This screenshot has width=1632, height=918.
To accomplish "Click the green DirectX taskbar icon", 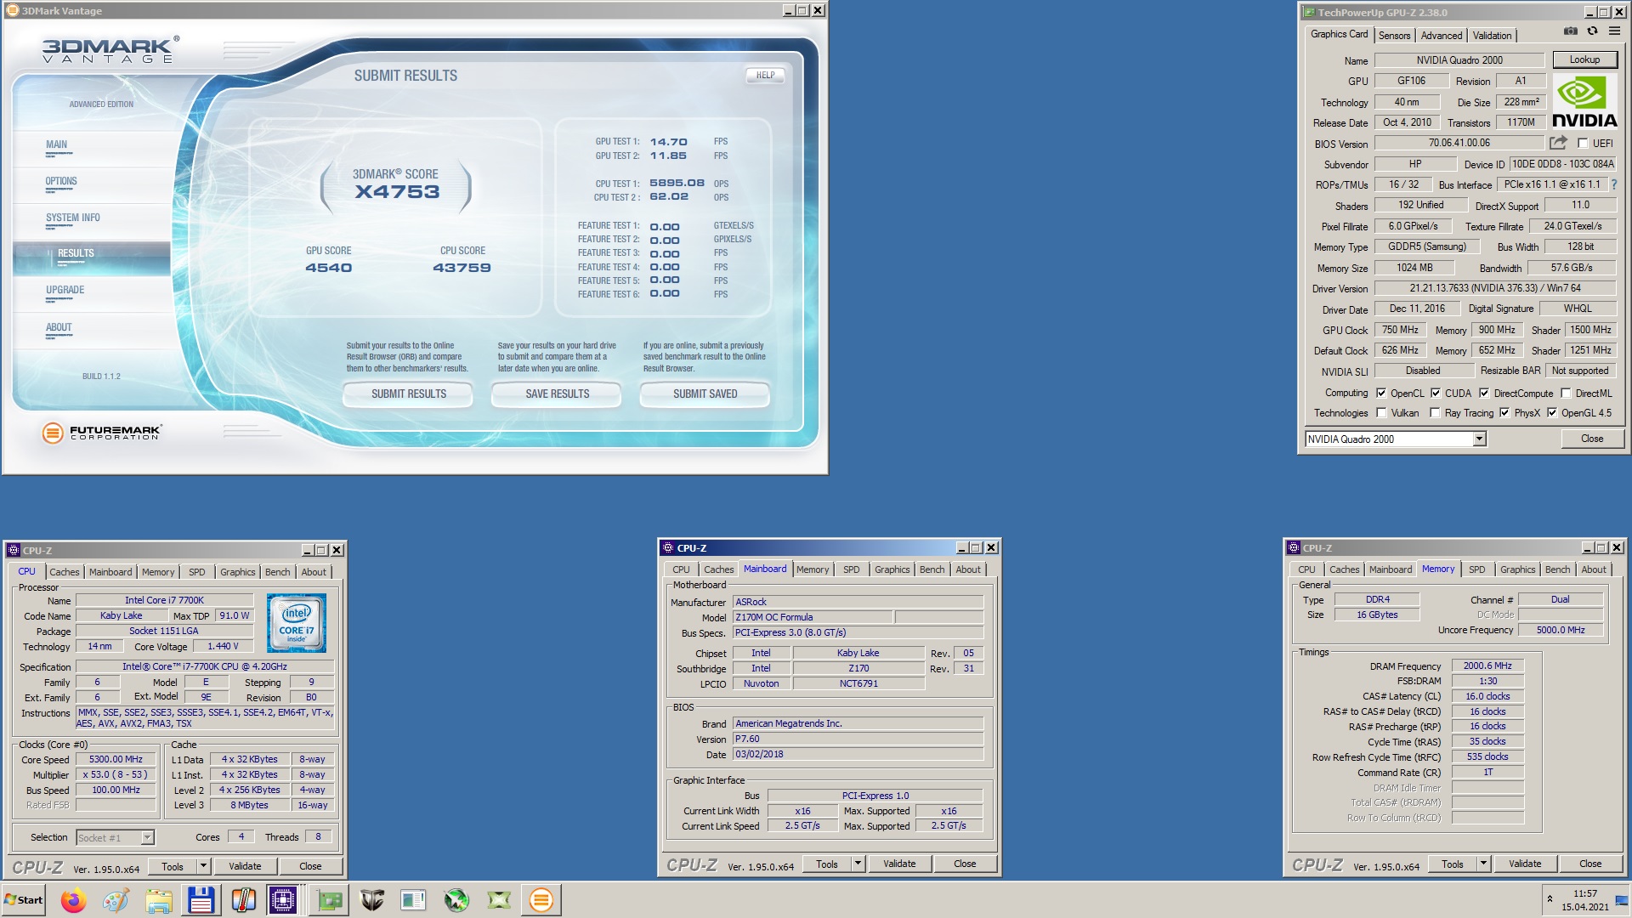I will pyautogui.click(x=499, y=900).
